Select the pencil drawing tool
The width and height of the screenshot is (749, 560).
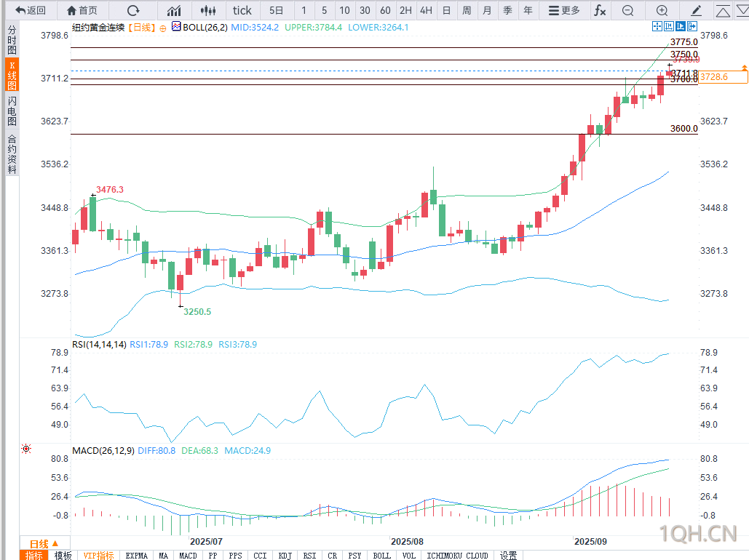click(697, 10)
